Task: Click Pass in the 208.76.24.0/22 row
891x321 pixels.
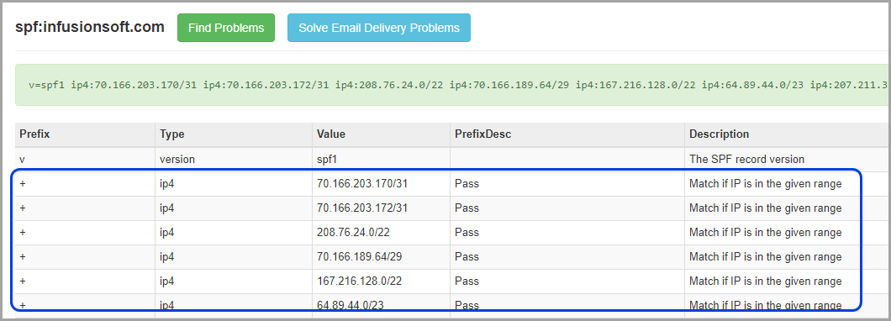Action: 467,233
